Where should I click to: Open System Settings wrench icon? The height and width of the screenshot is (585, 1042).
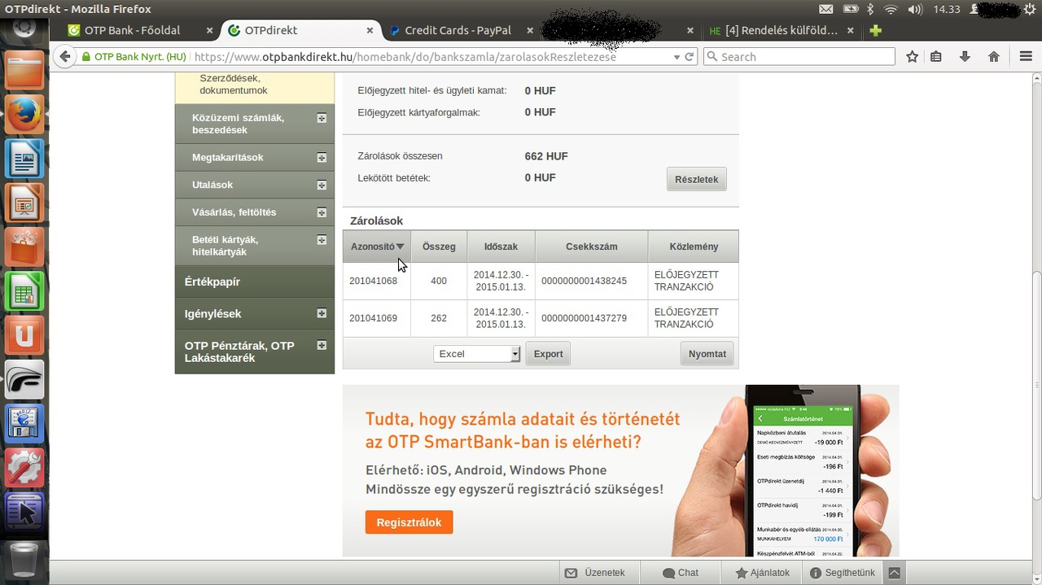click(24, 467)
